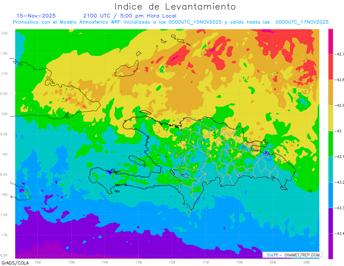The width and height of the screenshot is (344, 266).
Task: Click legend value '-43.2'
Action: pos(339,182)
